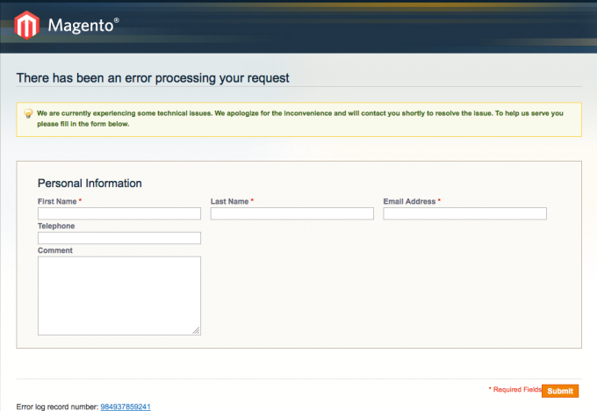Viewport: 597px width, 411px height.
Task: Click inside the Comment text area
Action: (119, 295)
